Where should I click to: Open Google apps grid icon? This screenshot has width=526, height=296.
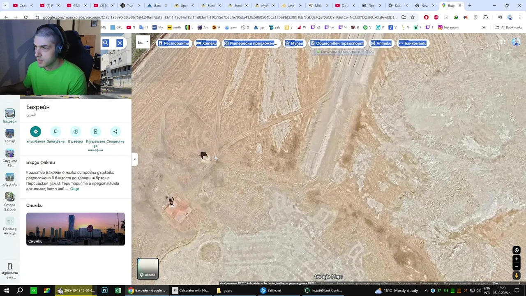point(503,42)
